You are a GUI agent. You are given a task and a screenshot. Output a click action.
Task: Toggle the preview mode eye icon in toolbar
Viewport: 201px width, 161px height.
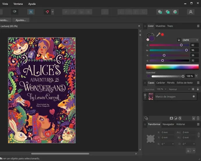(15, 12)
